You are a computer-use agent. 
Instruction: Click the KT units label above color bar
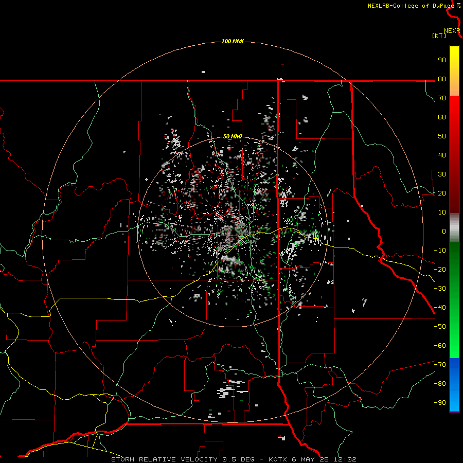coord(439,35)
